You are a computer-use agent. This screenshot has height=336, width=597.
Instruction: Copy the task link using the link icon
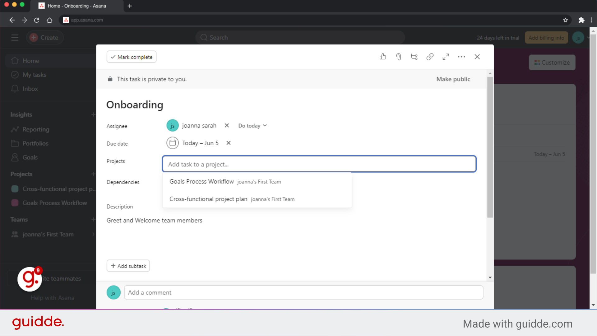(430, 57)
